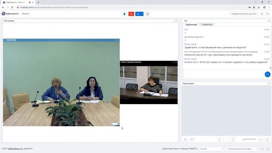272x153 pixels.
Task: Toggle the microphone mute icon
Action: [x=124, y=14]
